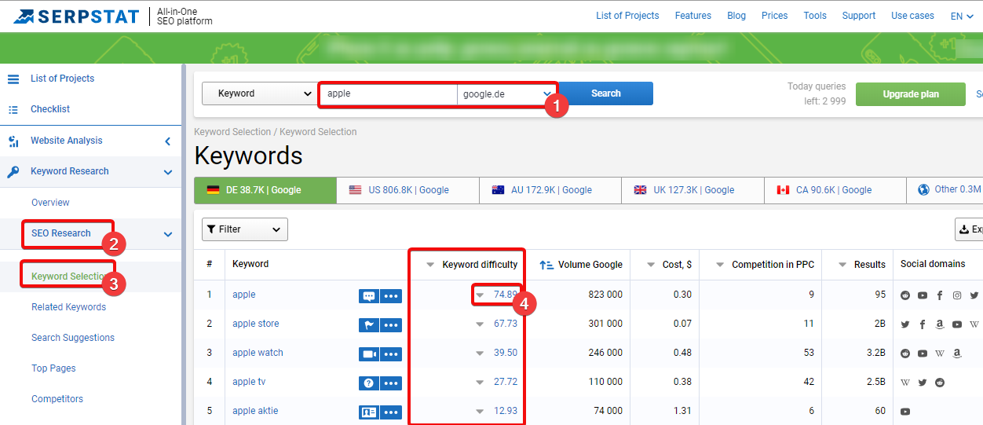Screen dimensions: 983x425
Task: Click the Volume Google sort icon
Action: pyautogui.click(x=546, y=266)
